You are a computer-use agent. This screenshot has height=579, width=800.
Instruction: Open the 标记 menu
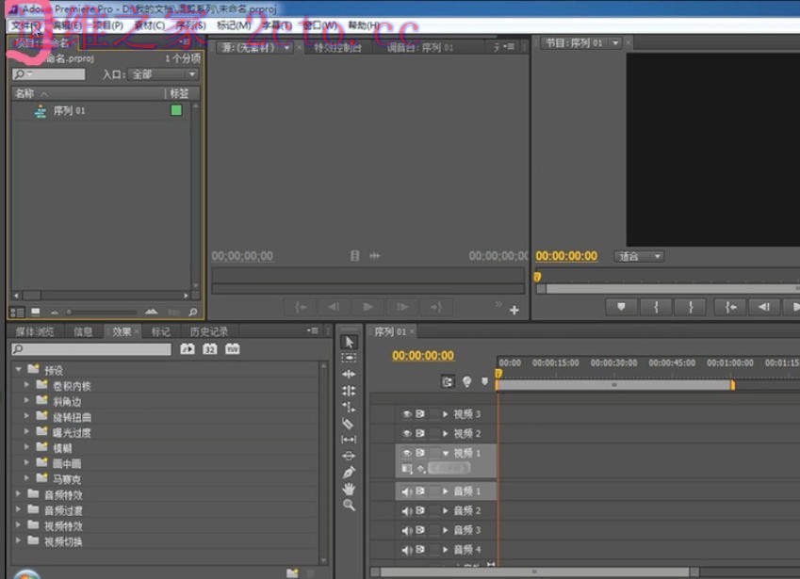pyautogui.click(x=234, y=25)
